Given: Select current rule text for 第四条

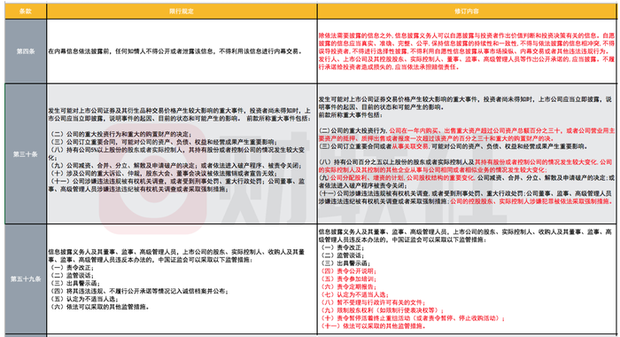Looking at the screenshot, I should click(174, 51).
